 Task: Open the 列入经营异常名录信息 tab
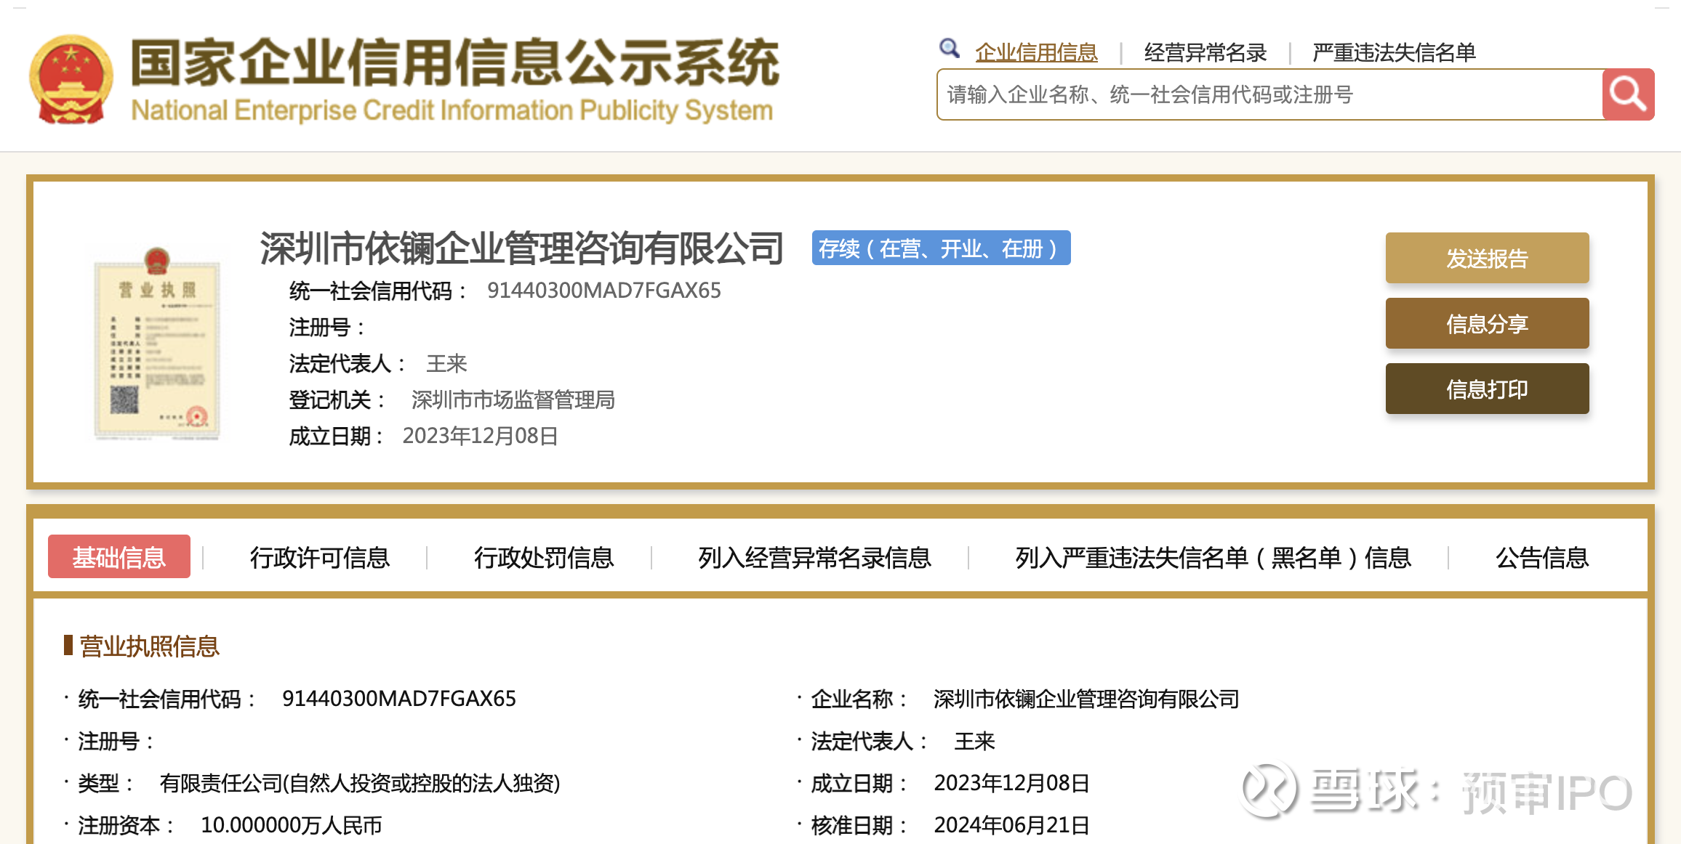click(814, 557)
